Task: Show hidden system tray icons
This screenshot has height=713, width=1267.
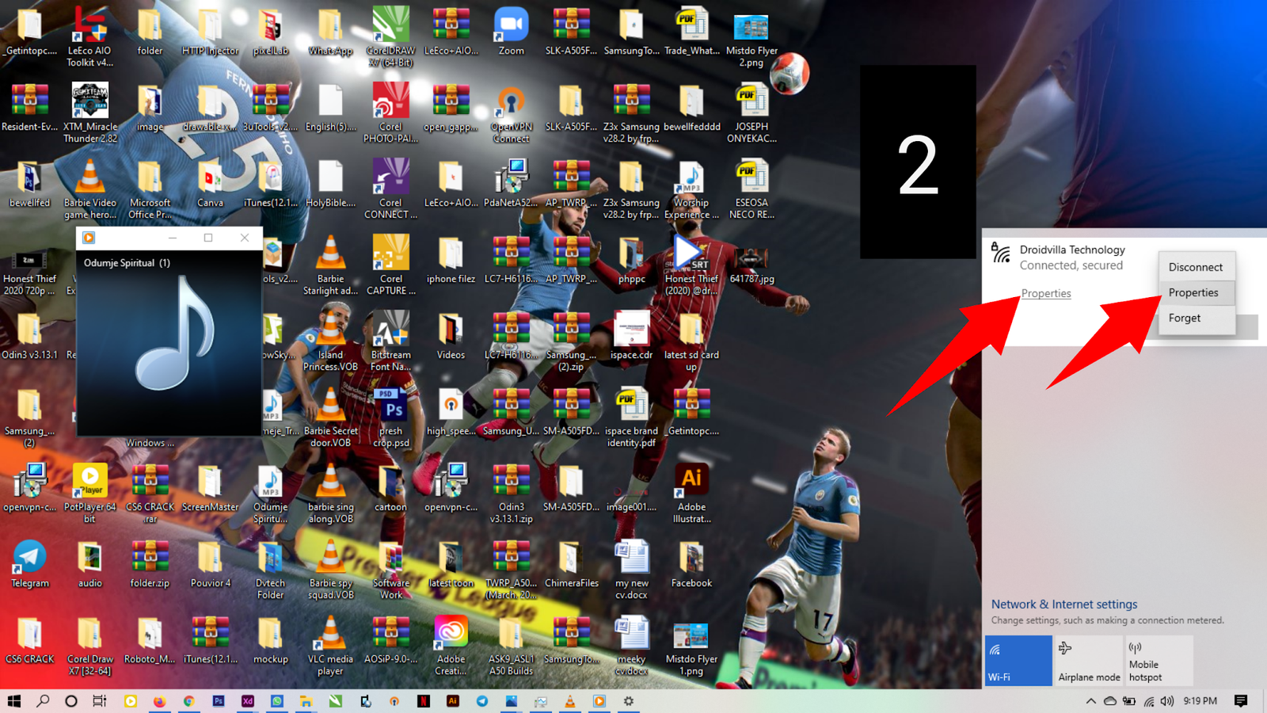Action: 1090,701
